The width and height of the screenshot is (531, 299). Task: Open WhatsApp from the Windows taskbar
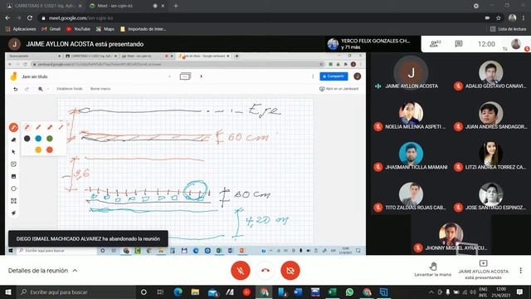(x=349, y=292)
